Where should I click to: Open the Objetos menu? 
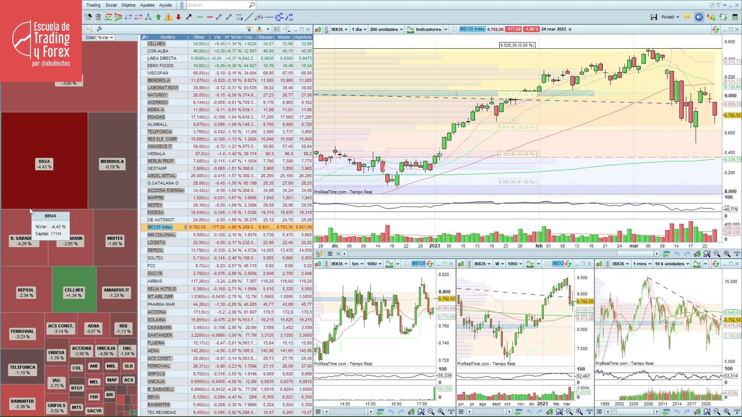pos(128,5)
